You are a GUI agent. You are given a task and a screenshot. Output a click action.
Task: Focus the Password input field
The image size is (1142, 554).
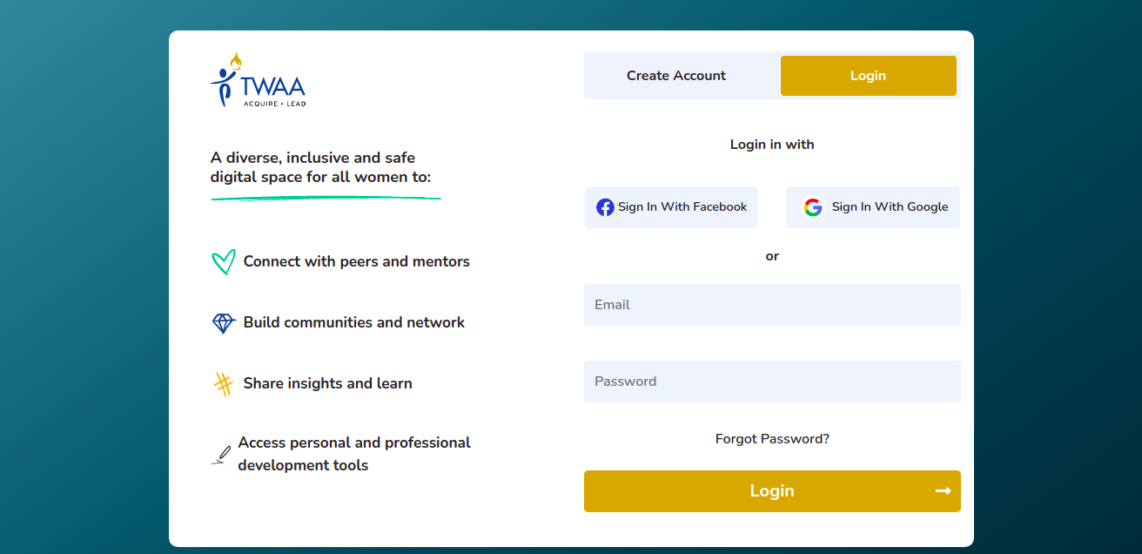coord(772,382)
